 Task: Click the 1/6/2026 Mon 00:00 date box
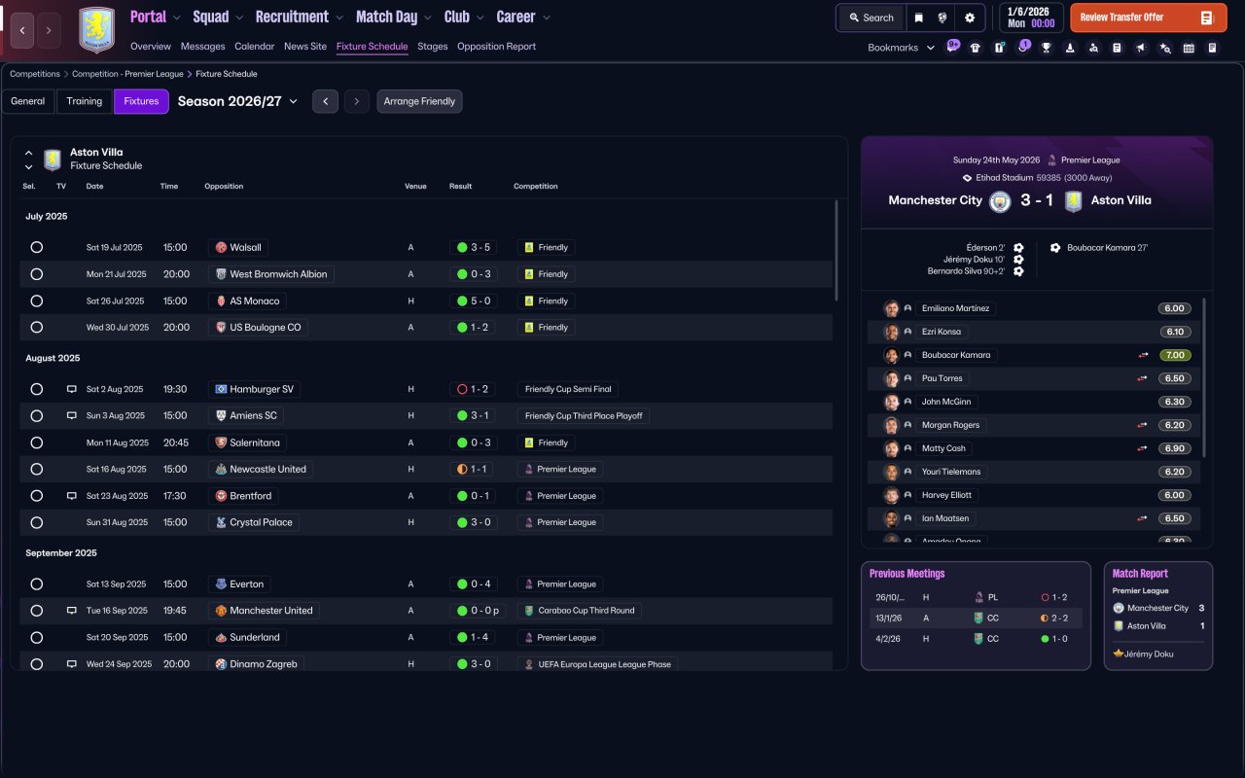pos(1030,18)
